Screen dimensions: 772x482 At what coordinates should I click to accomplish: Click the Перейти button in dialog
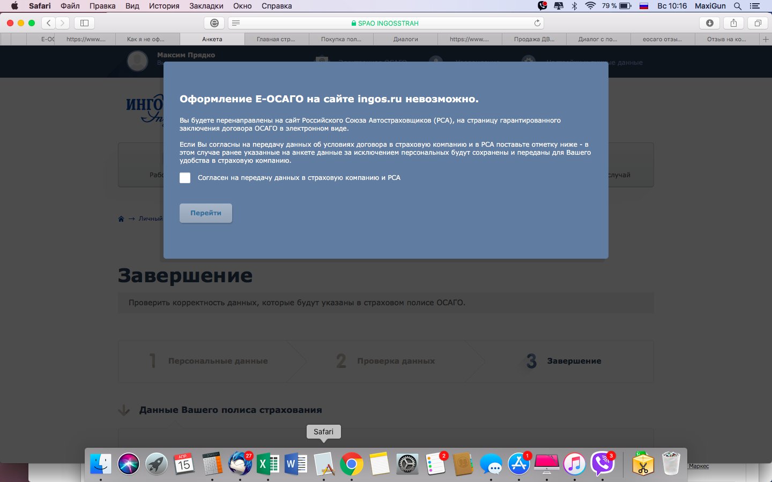click(x=206, y=213)
